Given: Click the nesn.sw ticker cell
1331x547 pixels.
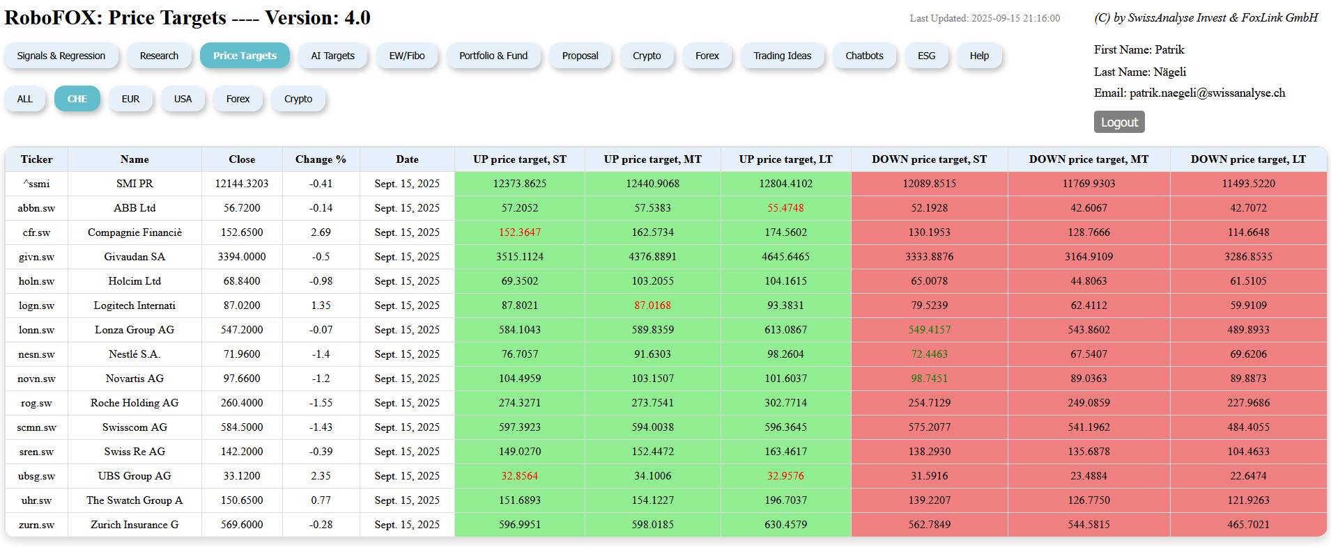Looking at the screenshot, I should pos(36,354).
